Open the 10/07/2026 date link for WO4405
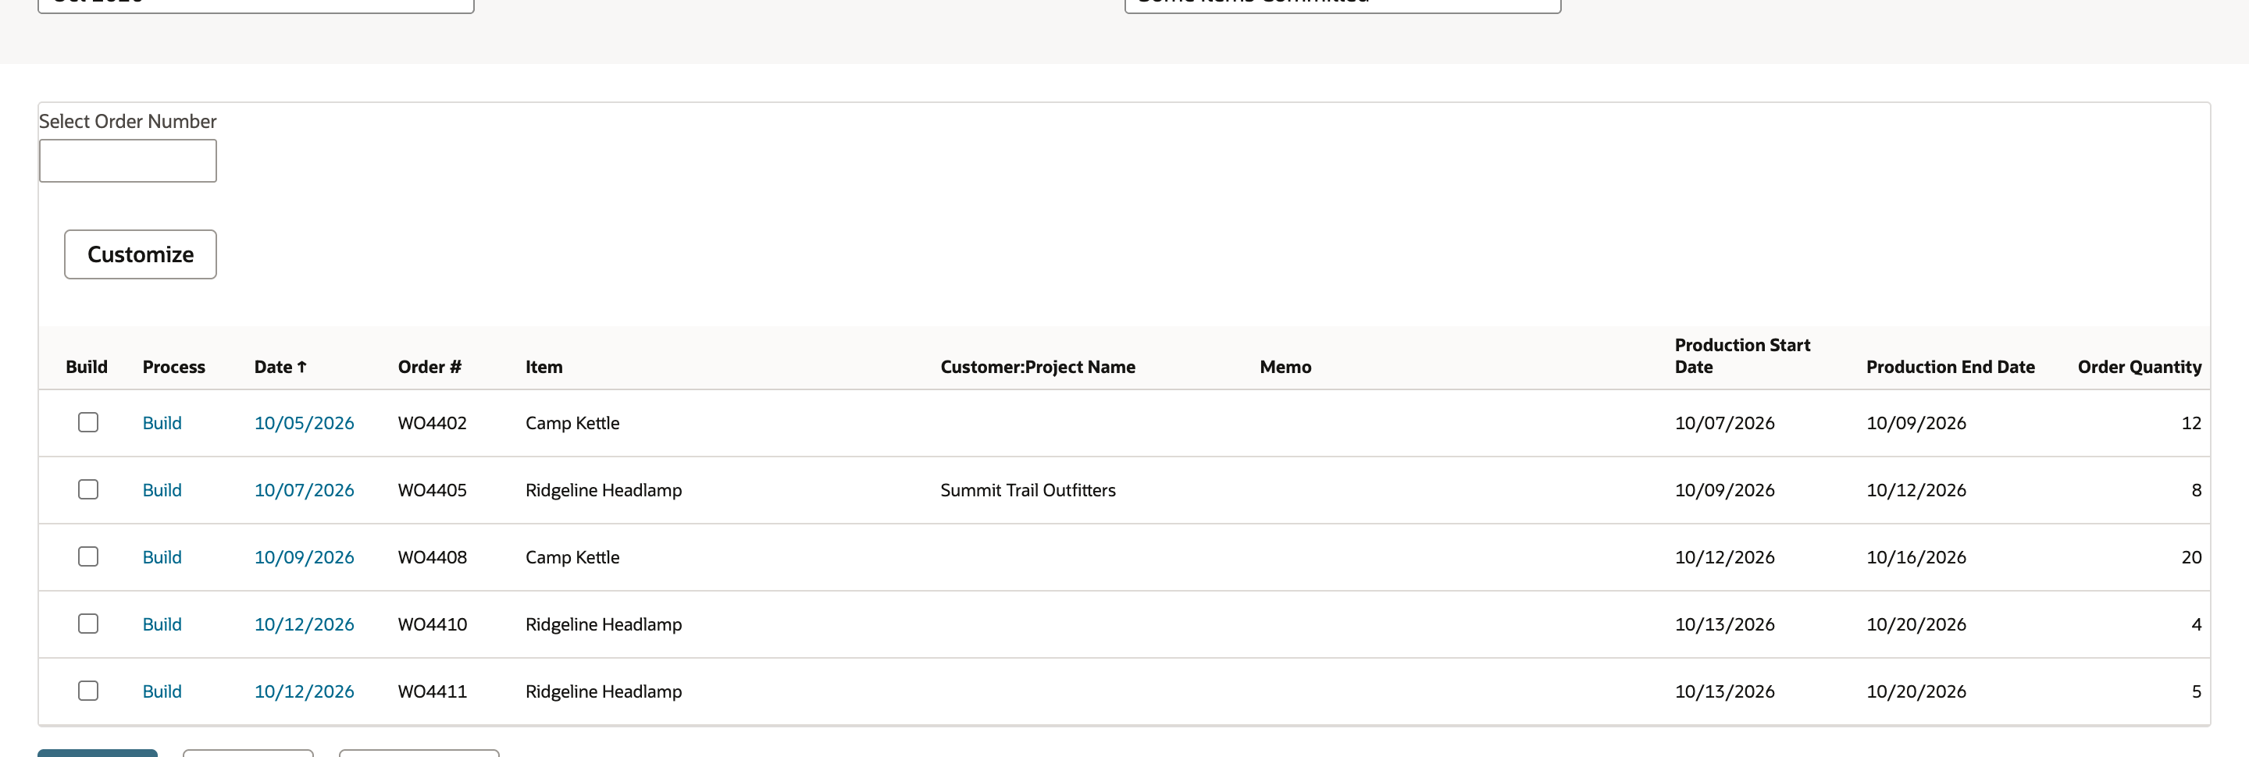 pos(304,490)
